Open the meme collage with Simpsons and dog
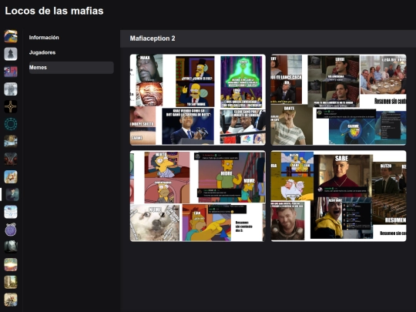The image size is (416, 312). click(198, 196)
